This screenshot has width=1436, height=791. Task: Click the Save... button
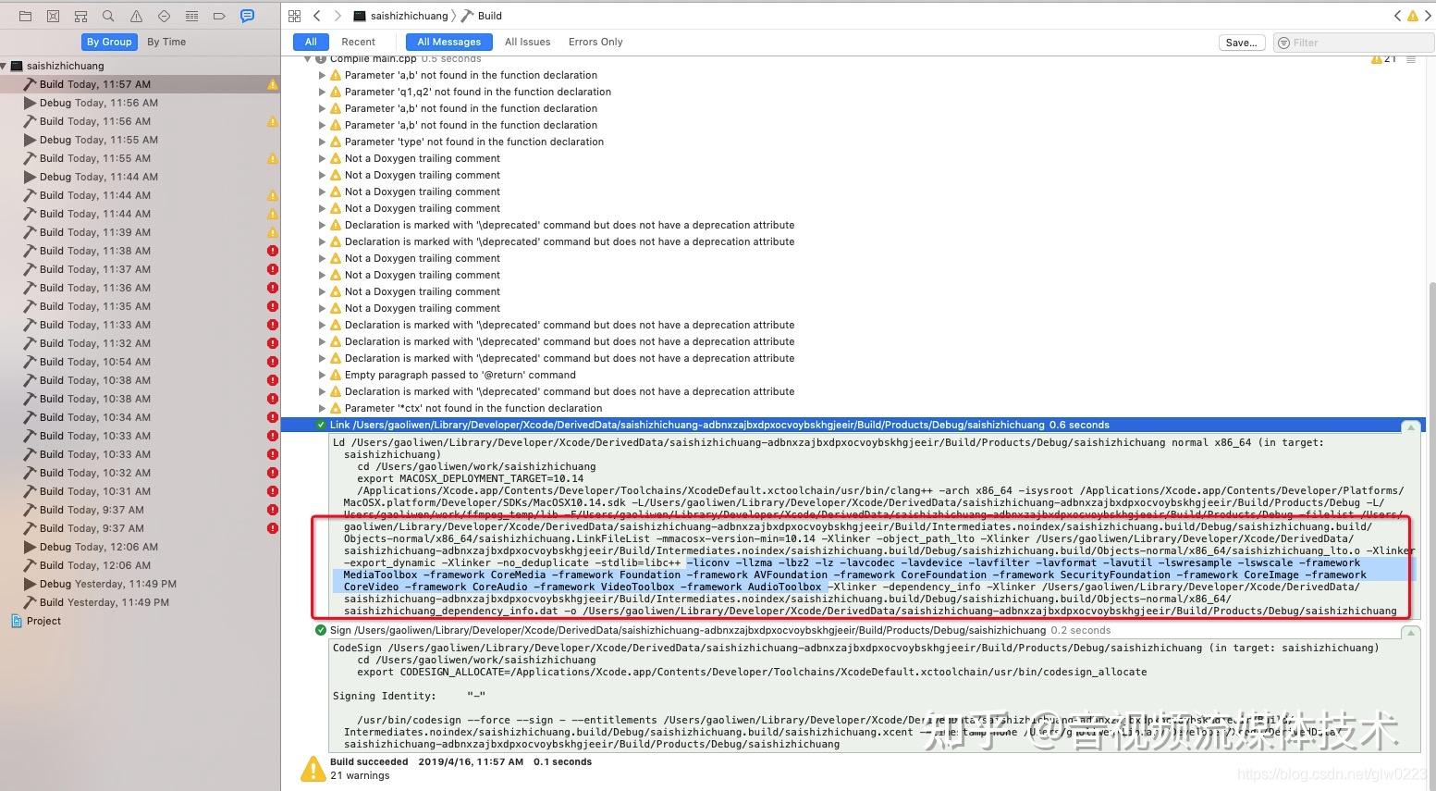tap(1241, 43)
